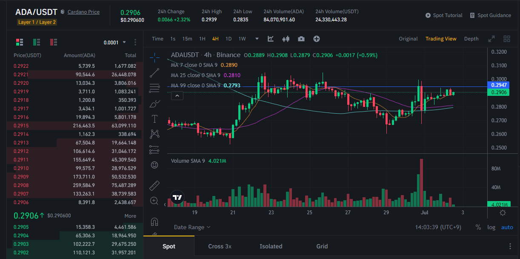Toggle auto scaling for the chart
The height and width of the screenshot is (259, 520).
click(x=507, y=227)
